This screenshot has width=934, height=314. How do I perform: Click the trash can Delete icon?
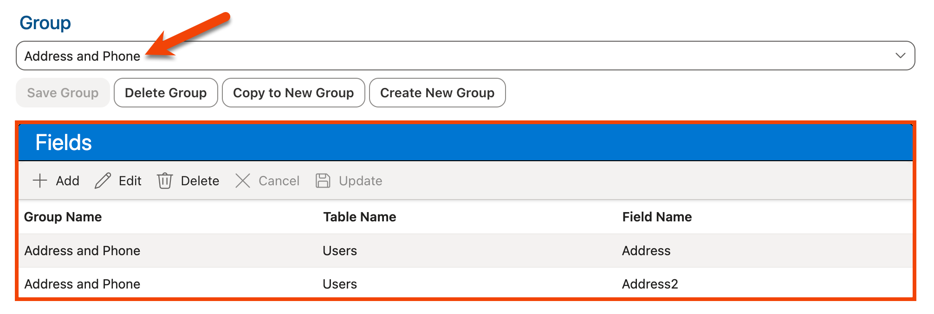pos(165,181)
